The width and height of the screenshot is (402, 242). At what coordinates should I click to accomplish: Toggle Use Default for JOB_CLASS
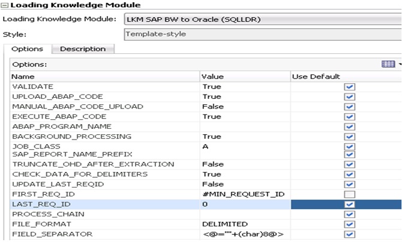coord(349,147)
